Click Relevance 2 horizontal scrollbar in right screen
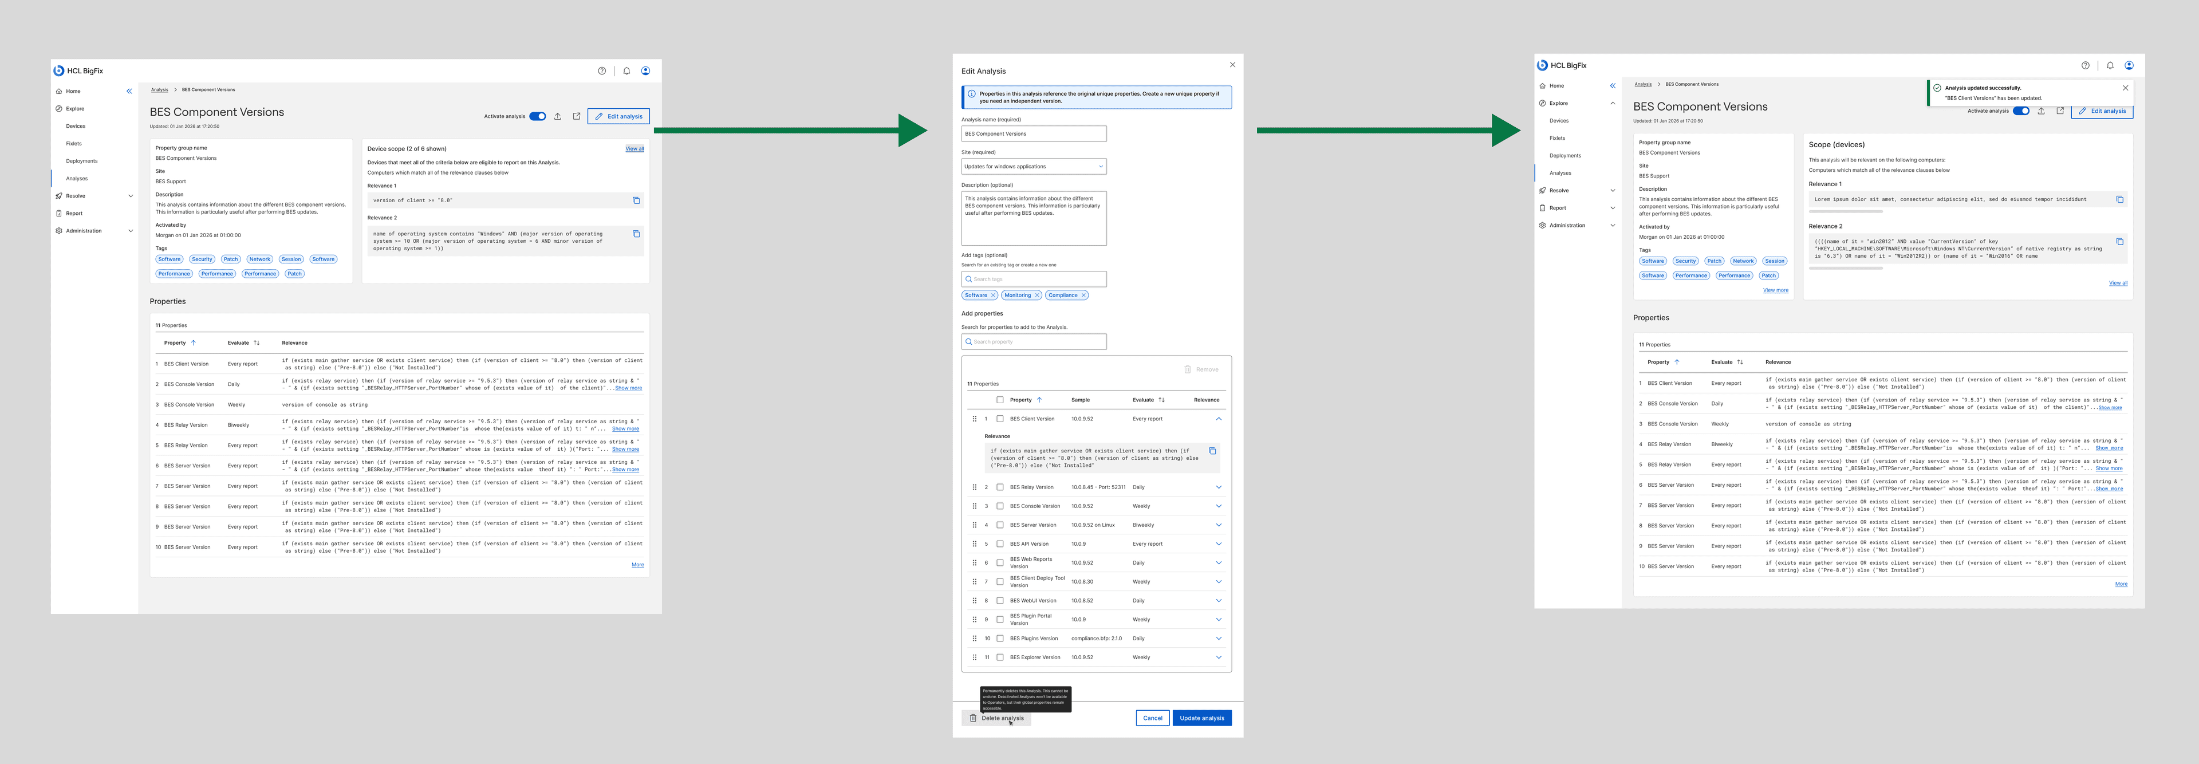 [1845, 268]
